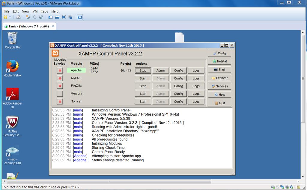Open Tomcat Config options
307x190 pixels.
178,102
